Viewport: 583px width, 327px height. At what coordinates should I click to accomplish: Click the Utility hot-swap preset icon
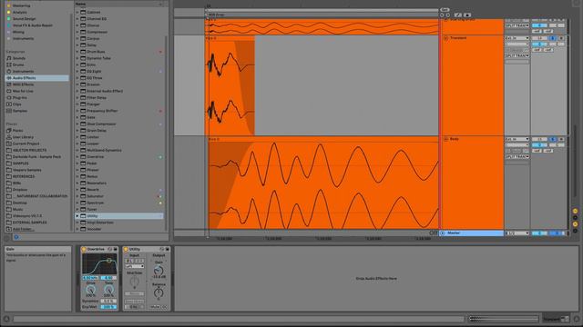click(162, 249)
